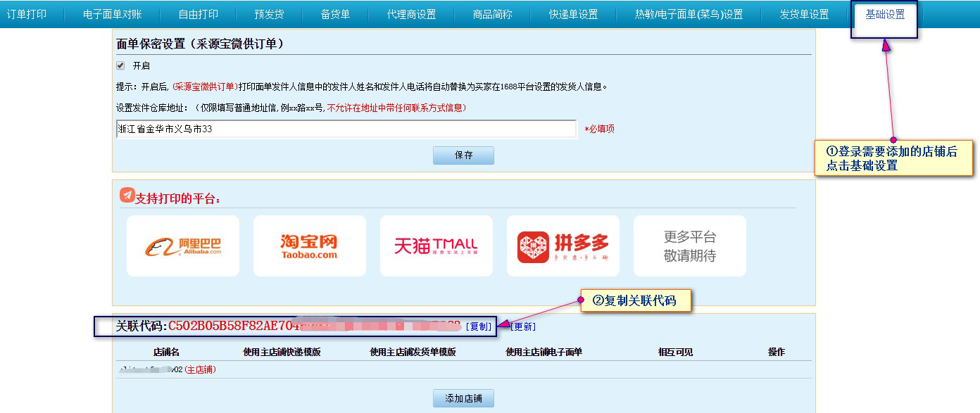
Task: Open the 快递单设置 tab
Action: click(573, 14)
